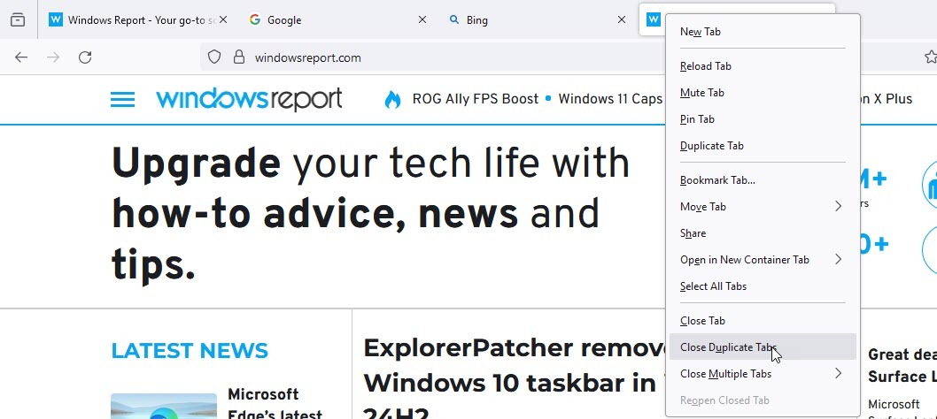Screen dimensions: 937x419
Task: Open the Windows 11 Caps link
Action: pos(610,99)
